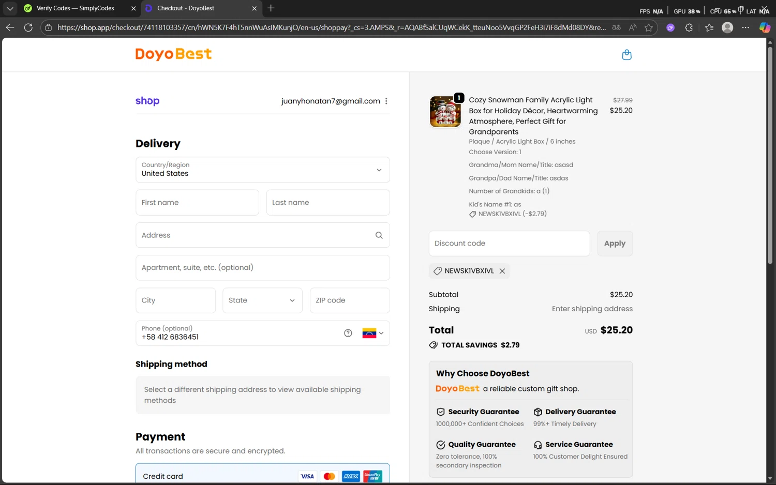Screen dimensions: 776x485
Task: Close the Verify Codes — SimplyCodes tab
Action: [x=133, y=8]
